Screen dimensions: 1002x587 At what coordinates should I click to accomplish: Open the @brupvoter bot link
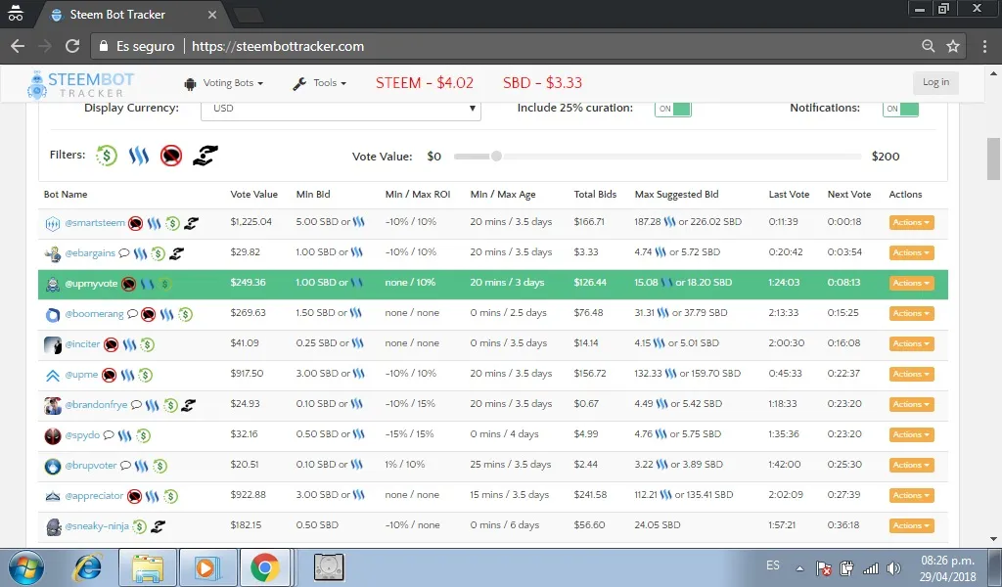[91, 466]
